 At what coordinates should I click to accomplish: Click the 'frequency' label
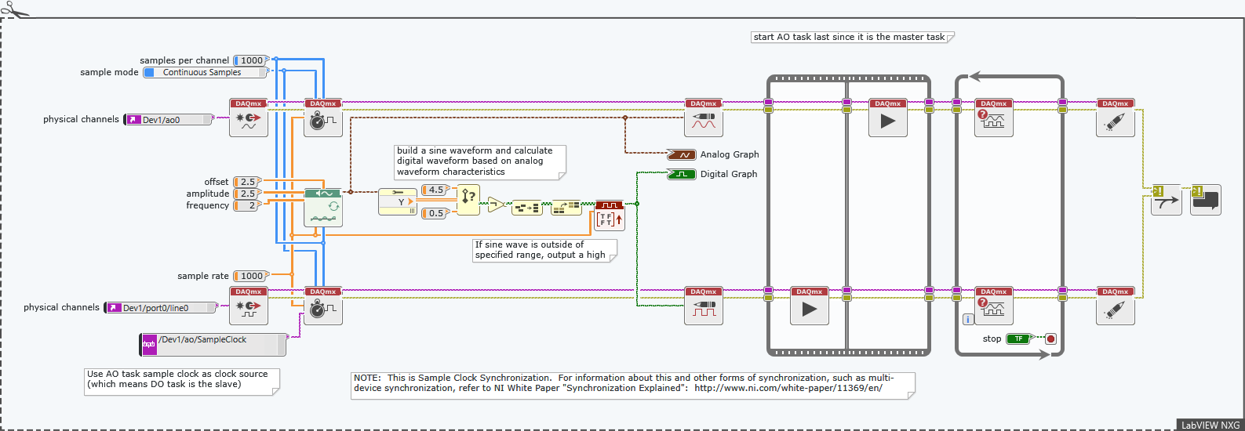coord(208,205)
